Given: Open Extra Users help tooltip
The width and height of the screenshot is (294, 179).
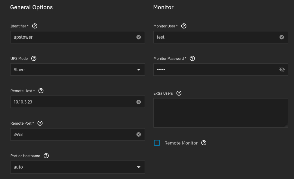Looking at the screenshot, I should 179,93.
